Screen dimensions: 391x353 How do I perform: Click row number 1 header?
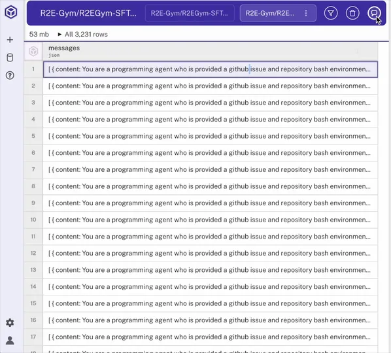click(33, 69)
